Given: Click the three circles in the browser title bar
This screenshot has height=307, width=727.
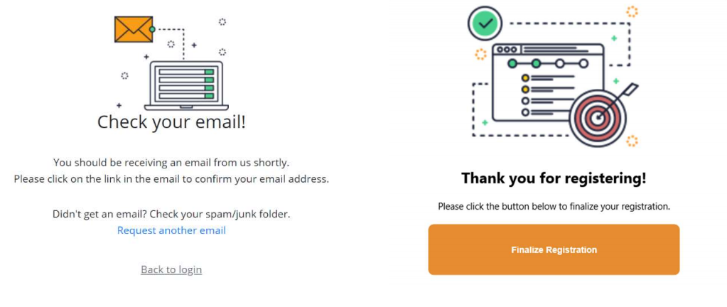Looking at the screenshot, I should pyautogui.click(x=506, y=50).
